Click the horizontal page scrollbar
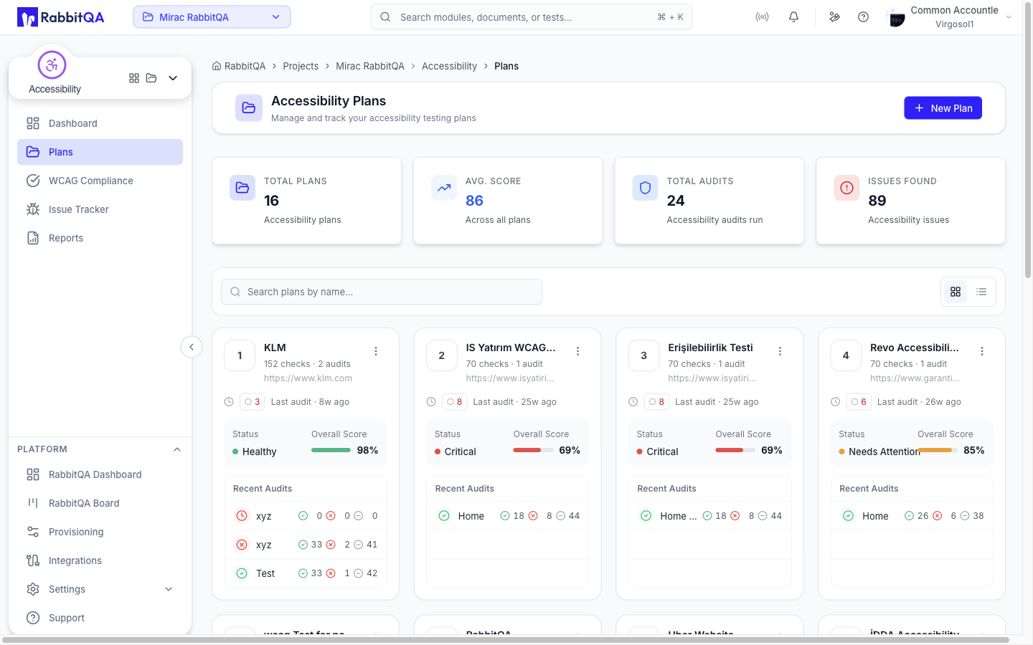This screenshot has width=1033, height=645. [506, 640]
